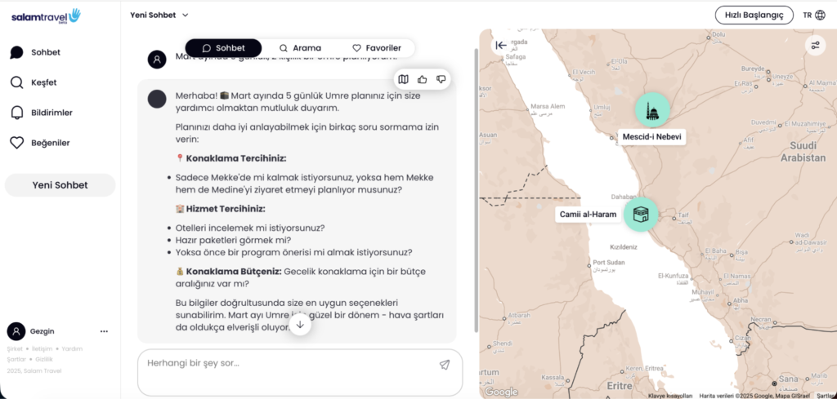Click the Hızlı Başlangıç button
Image resolution: width=837 pixels, height=399 pixels.
[x=754, y=15]
